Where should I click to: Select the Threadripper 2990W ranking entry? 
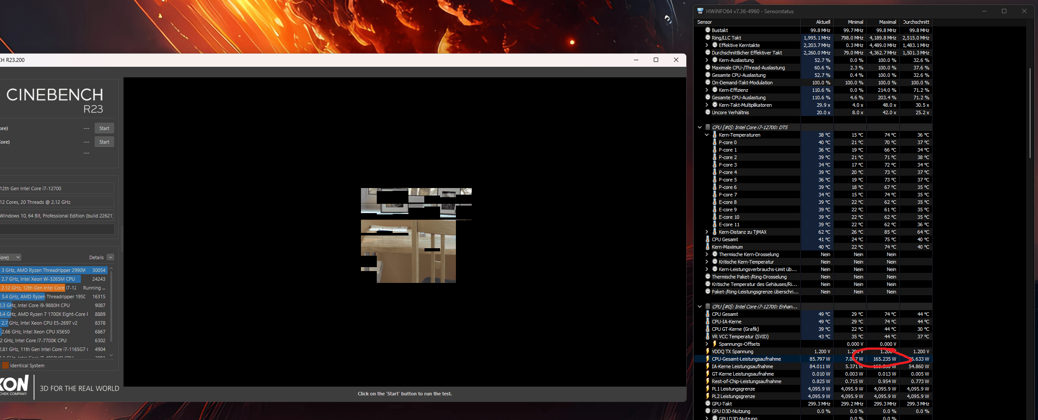54,270
